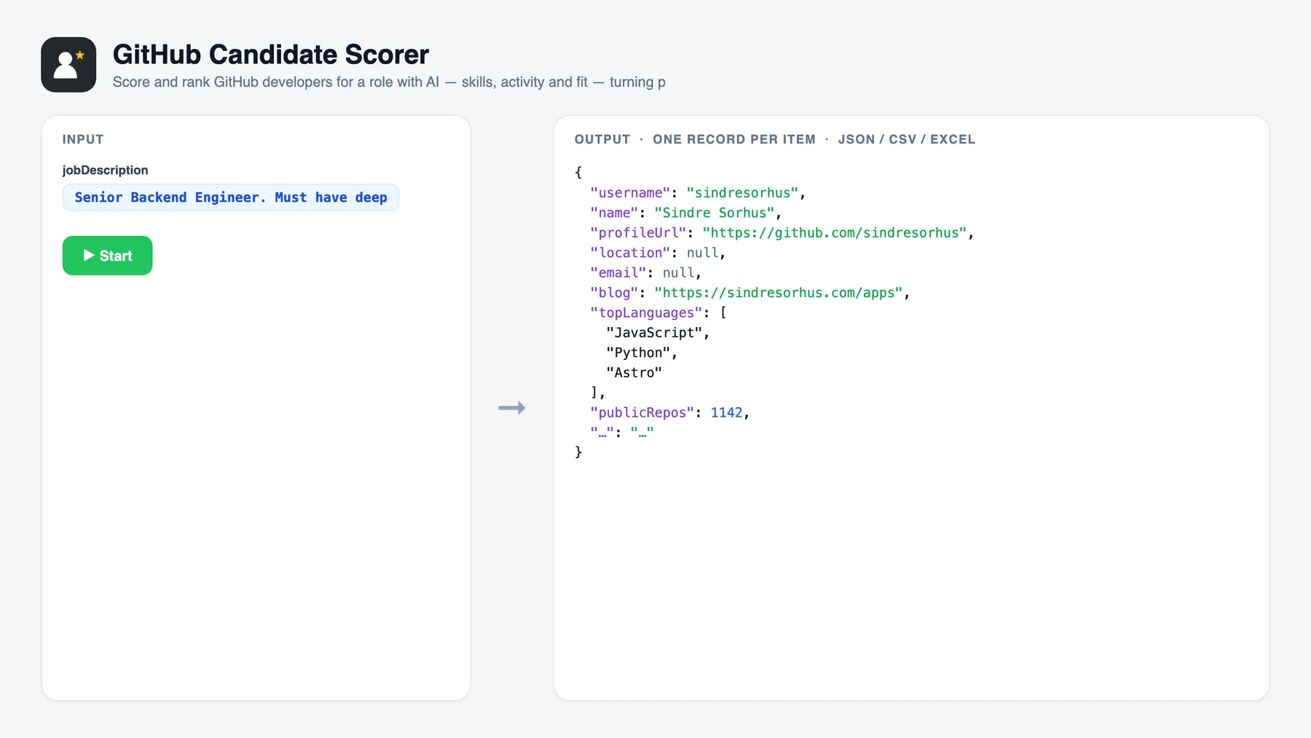Click the null value of location
The image size is (1311, 738).
click(702, 253)
